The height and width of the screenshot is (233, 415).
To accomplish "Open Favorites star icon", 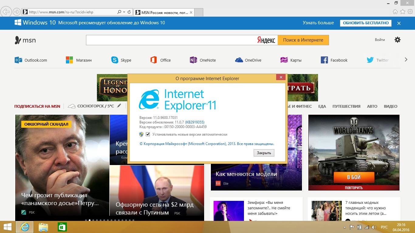I will click(403, 12).
